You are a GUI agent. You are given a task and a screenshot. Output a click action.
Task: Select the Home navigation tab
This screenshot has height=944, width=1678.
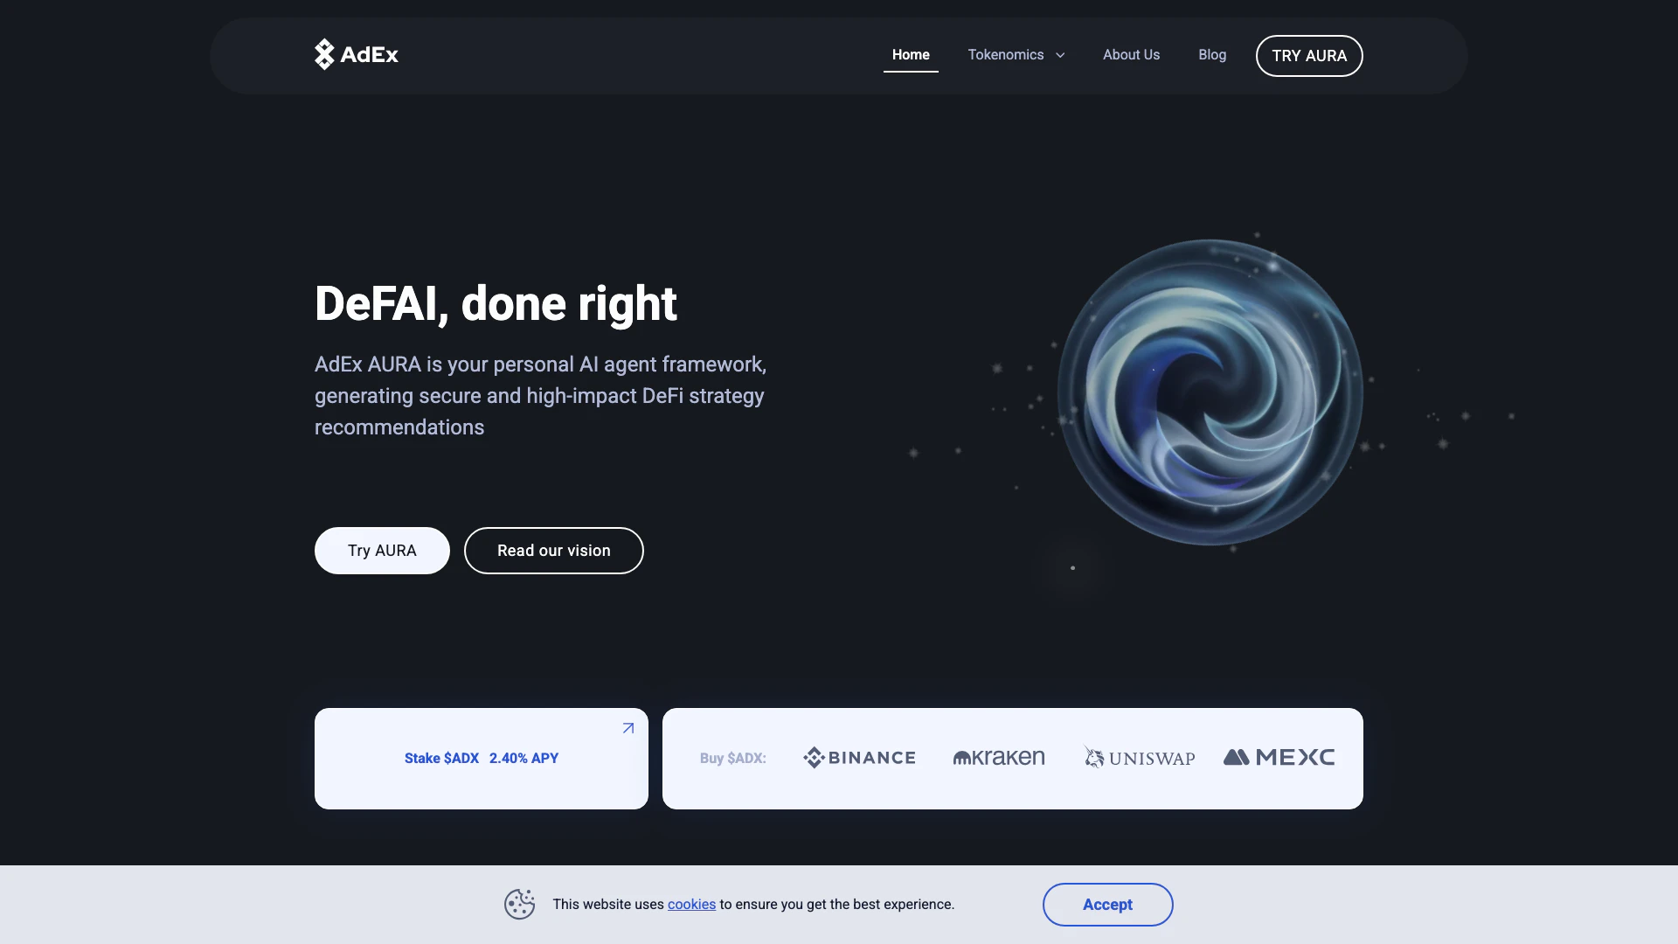911,55
